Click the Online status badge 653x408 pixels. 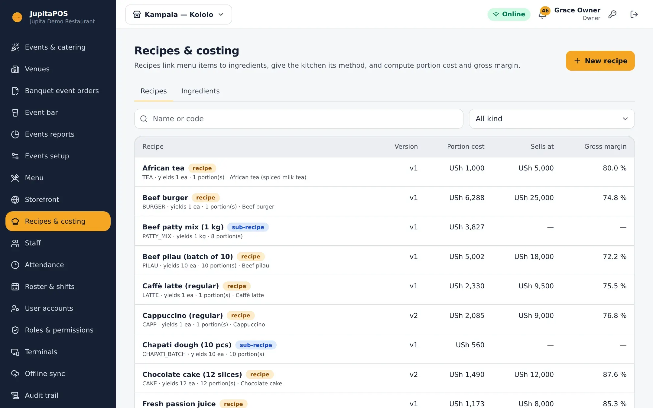click(x=509, y=14)
